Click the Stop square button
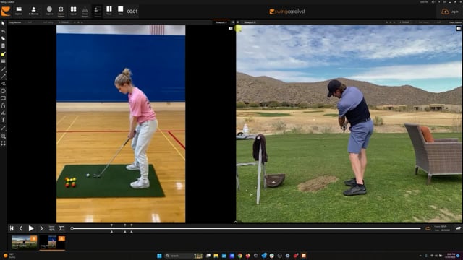 (x=121, y=11)
